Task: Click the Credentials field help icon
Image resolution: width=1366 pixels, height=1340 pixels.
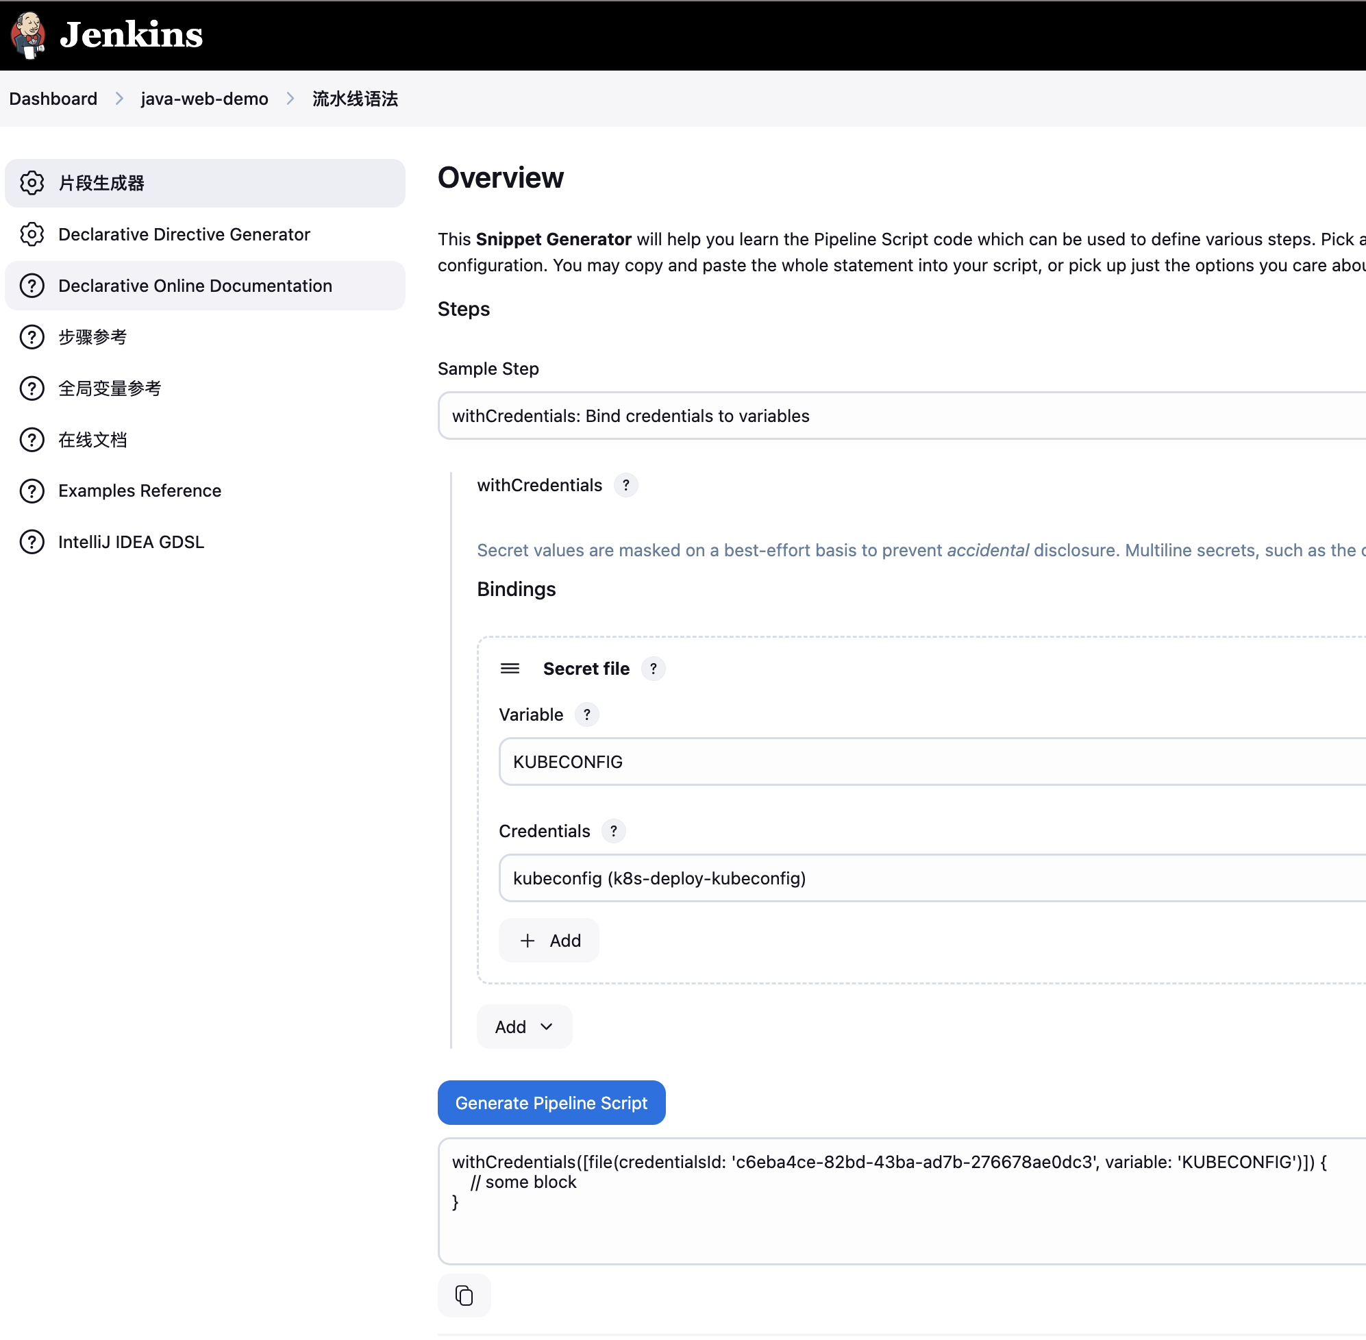Action: (614, 831)
